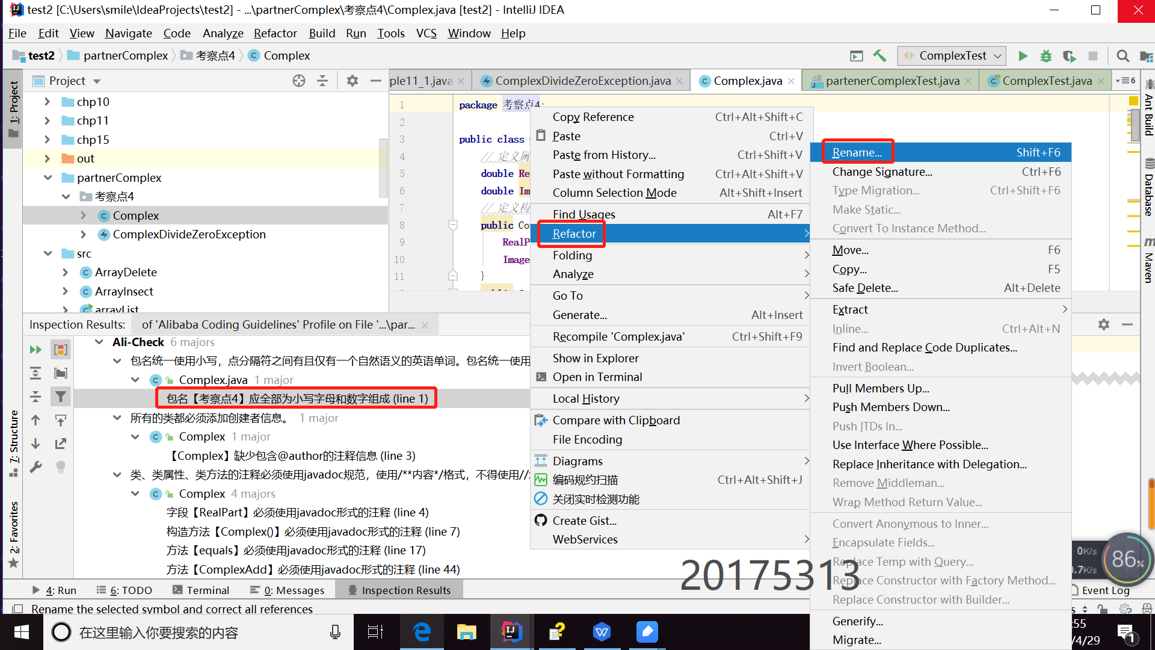The image size is (1155, 650).
Task: Open Project view mode dropdown arrow
Action: click(97, 81)
